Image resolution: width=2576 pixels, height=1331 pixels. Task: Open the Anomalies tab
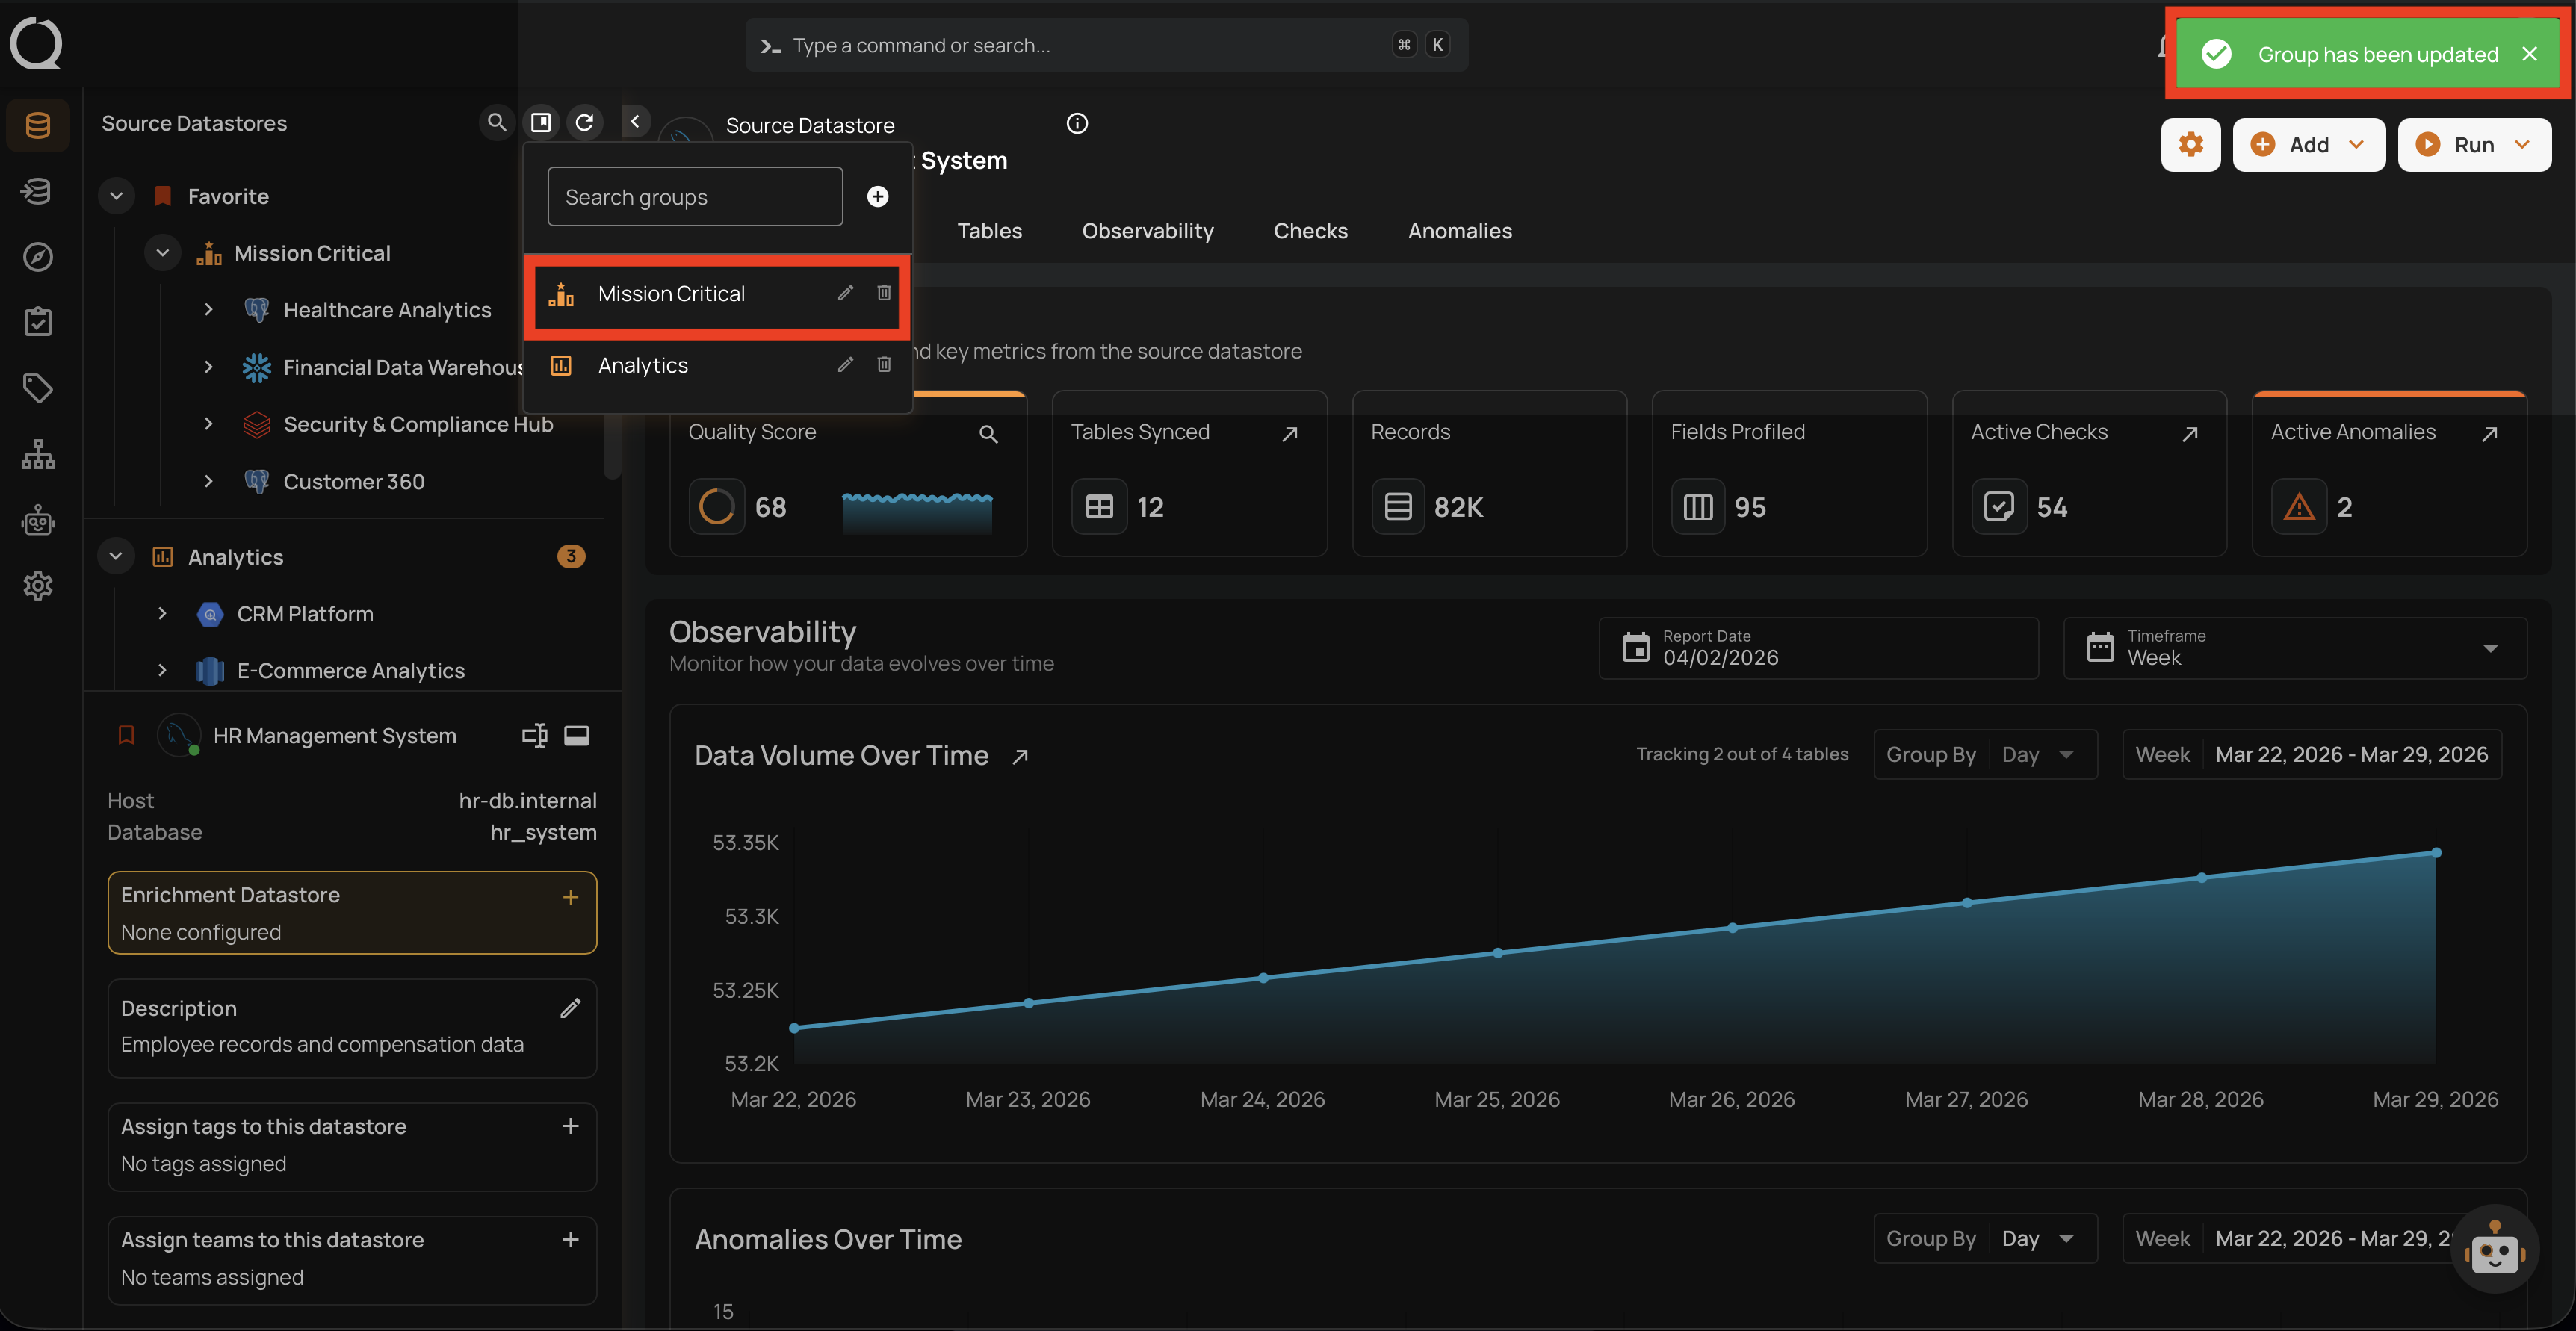[x=1459, y=231]
